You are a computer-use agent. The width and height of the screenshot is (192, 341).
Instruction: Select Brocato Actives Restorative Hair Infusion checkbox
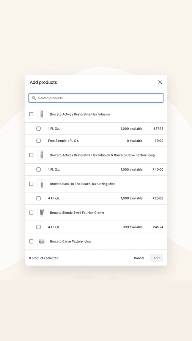[x=31, y=114]
